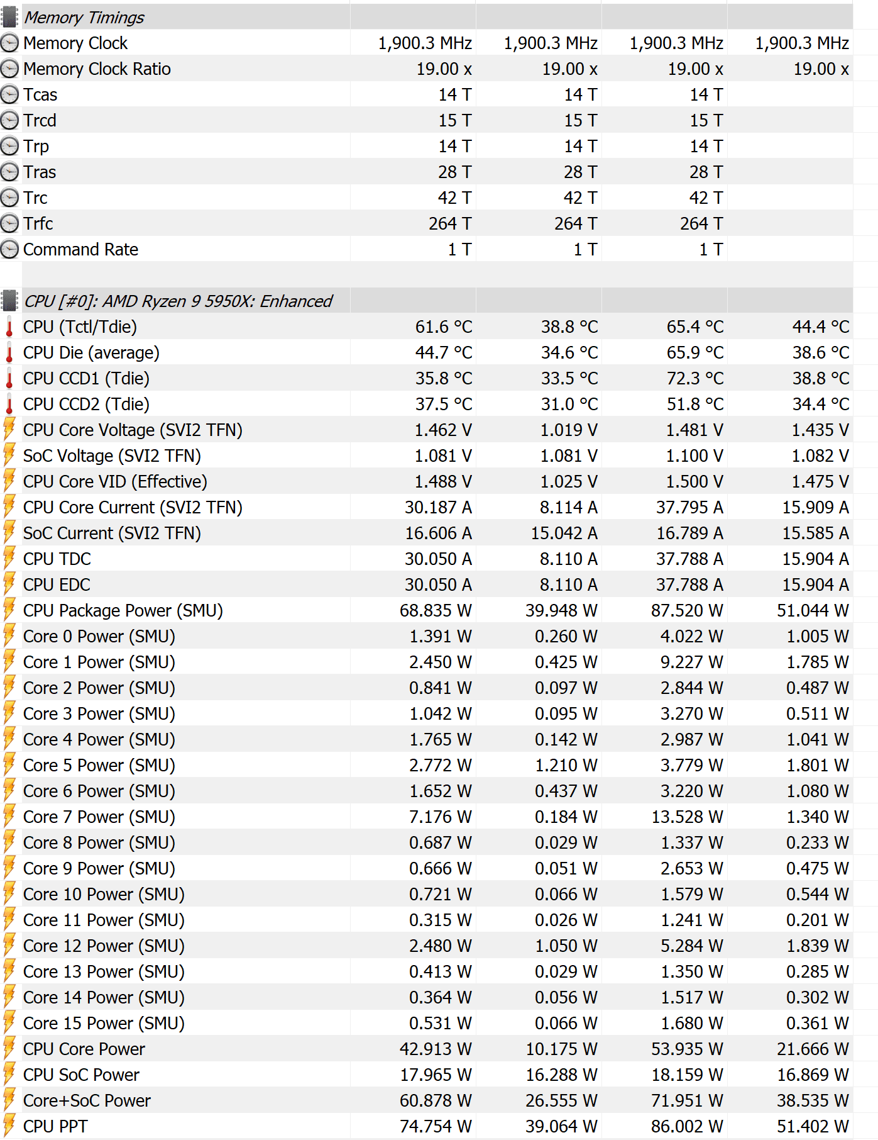The height and width of the screenshot is (1140, 878).
Task: Select the Command Rate sensor label
Action: (80, 250)
